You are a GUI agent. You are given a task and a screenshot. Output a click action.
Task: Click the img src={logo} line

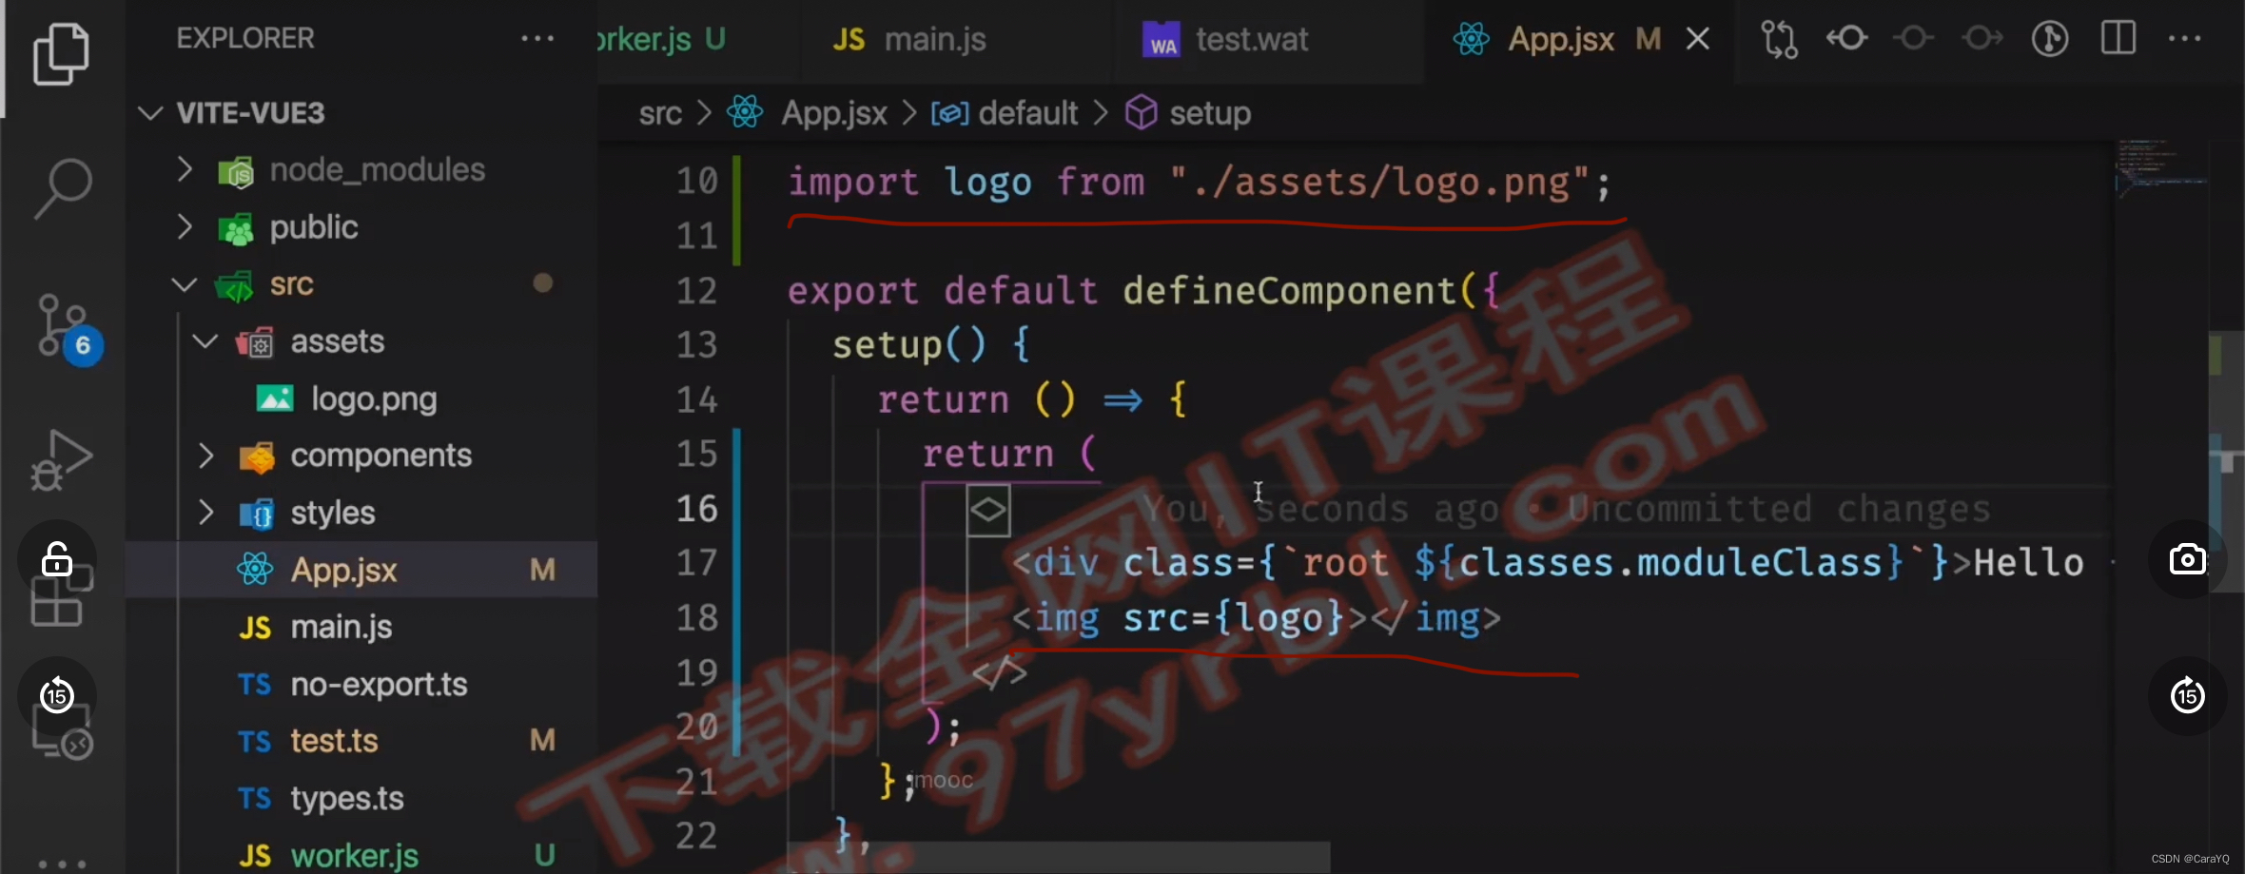click(1256, 619)
